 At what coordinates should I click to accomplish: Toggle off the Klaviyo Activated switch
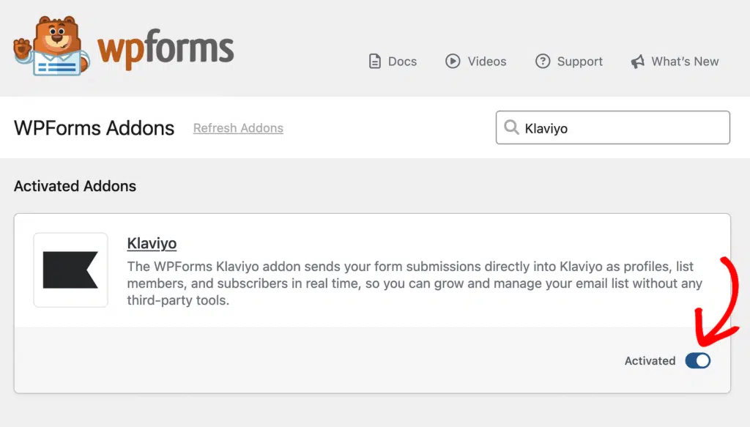click(698, 360)
